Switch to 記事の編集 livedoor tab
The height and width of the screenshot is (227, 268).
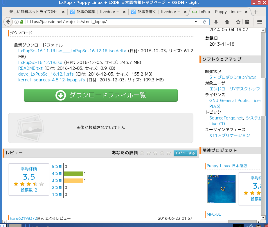pos(98,12)
